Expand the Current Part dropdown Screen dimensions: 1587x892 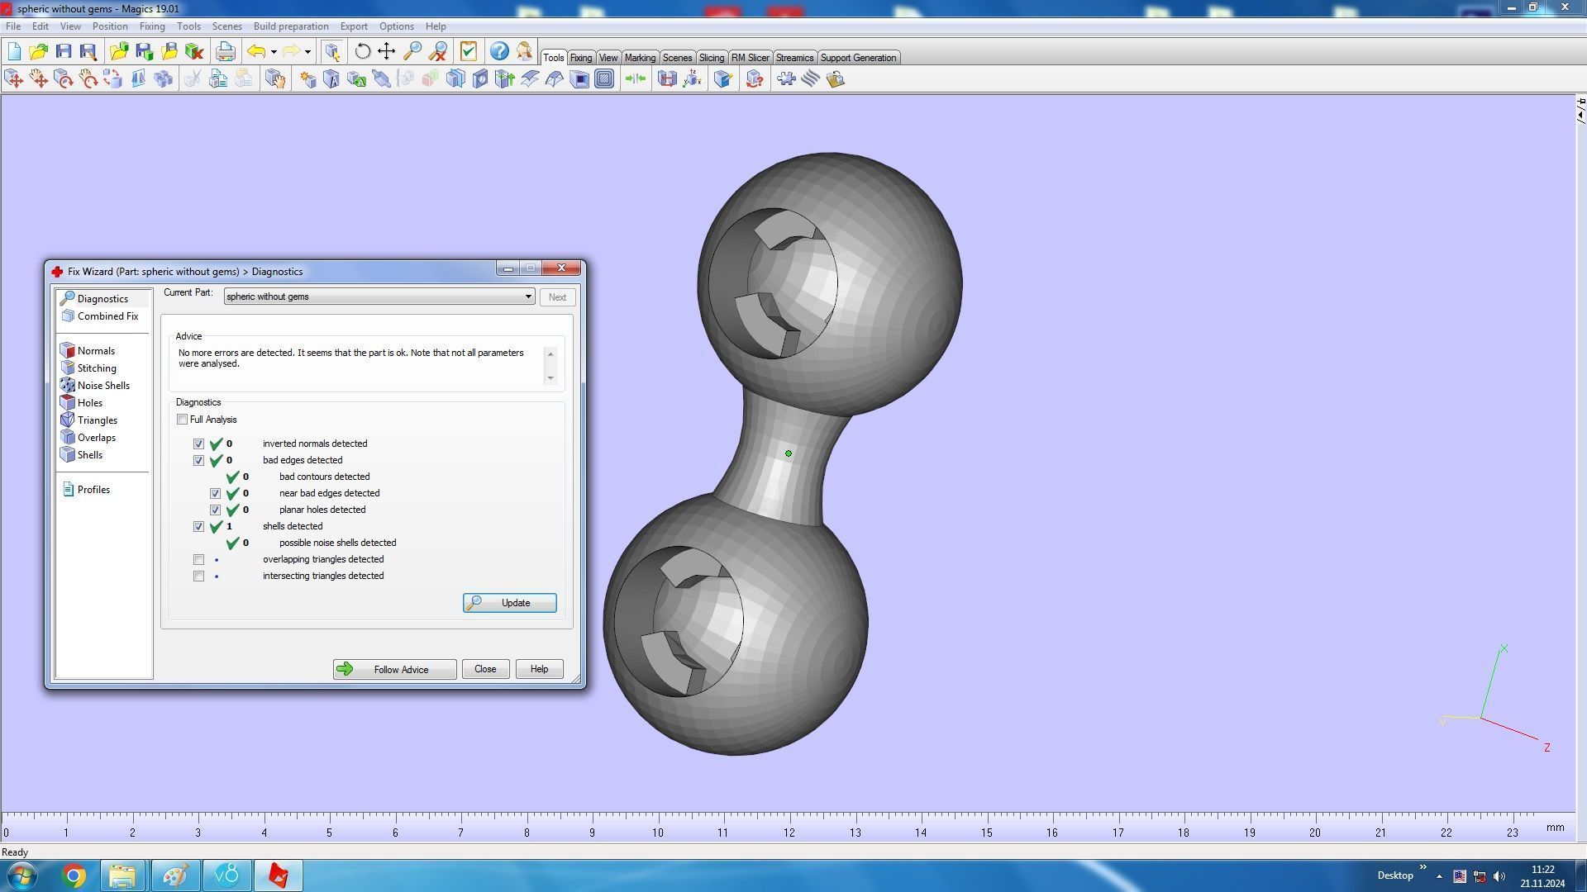click(x=527, y=297)
